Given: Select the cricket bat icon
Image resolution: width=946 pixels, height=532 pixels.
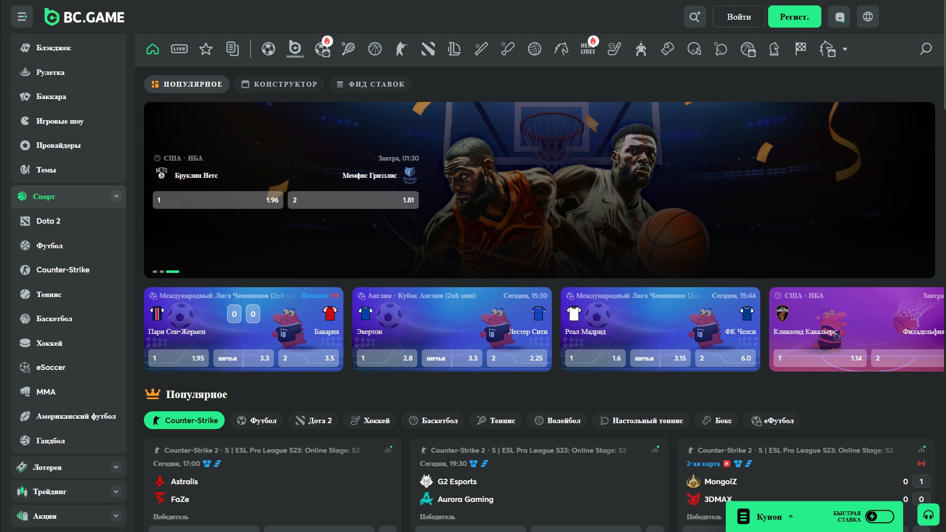Looking at the screenshot, I should click(x=508, y=49).
